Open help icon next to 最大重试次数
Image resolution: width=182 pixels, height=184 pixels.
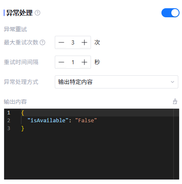click(42, 42)
